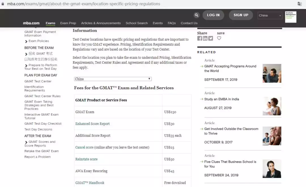Click thumbnail for GMAT Accepting Programs article
The height and width of the screenshot is (187, 306).
[x=272, y=73]
